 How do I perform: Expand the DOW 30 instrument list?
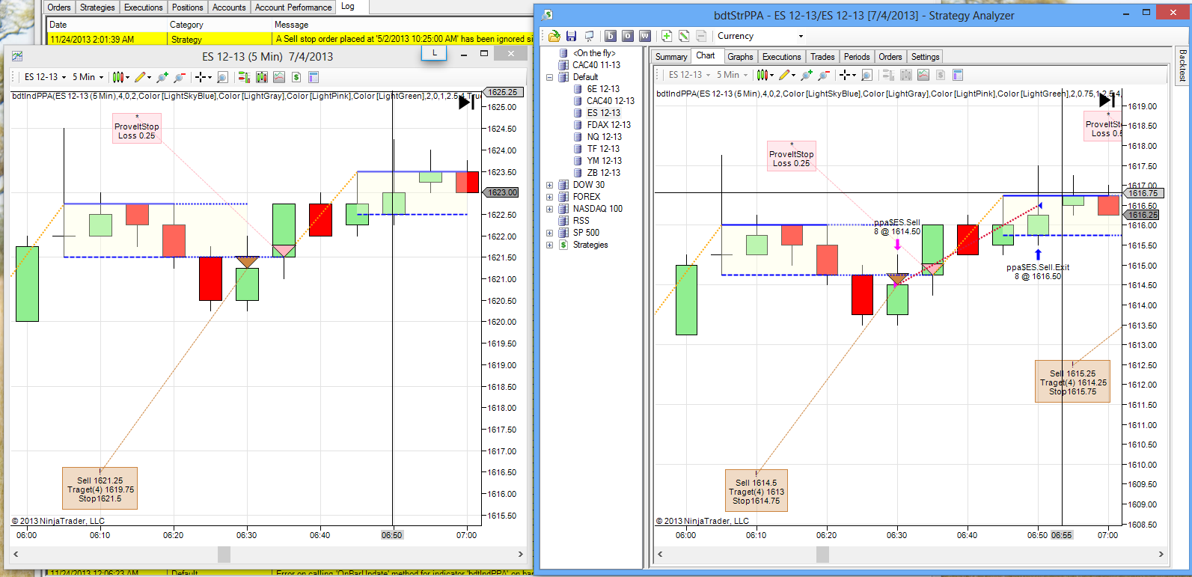549,185
